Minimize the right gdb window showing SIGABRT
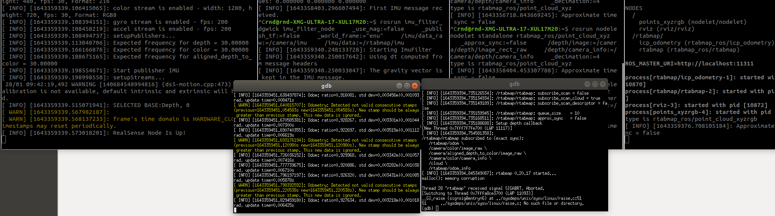 587,84
